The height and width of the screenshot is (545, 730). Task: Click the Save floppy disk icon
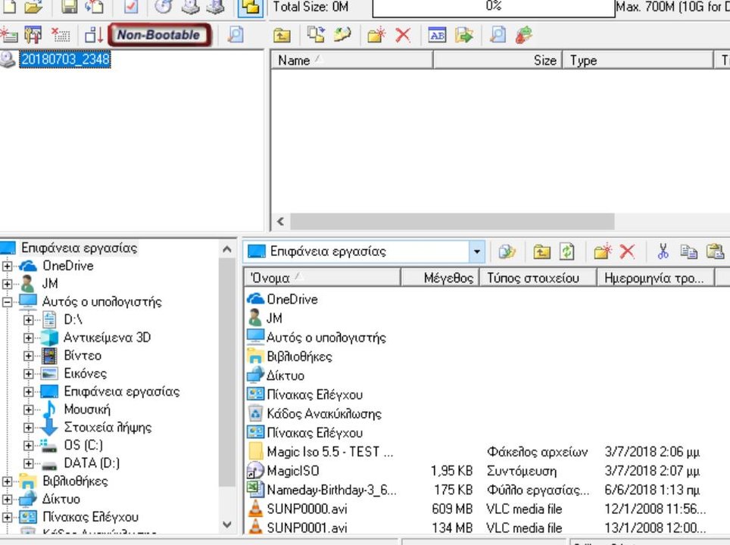pyautogui.click(x=69, y=7)
